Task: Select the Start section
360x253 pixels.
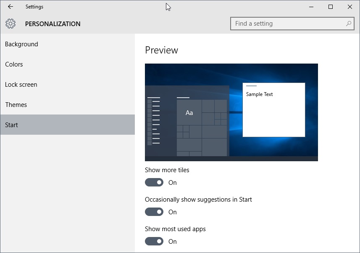Action: [68, 125]
